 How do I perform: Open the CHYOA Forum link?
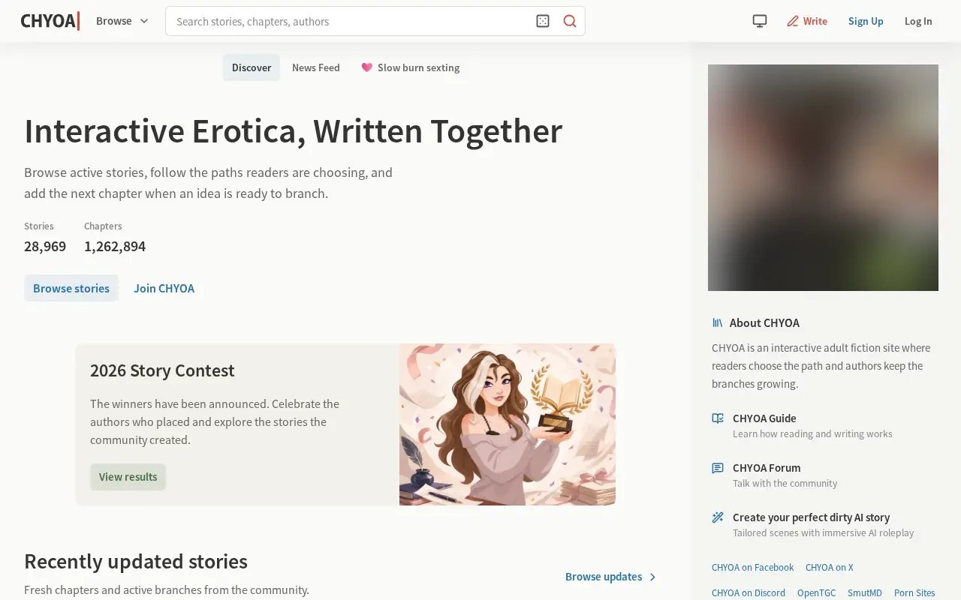click(x=767, y=468)
